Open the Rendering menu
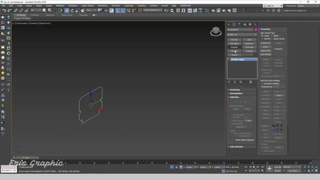Viewport: 320px width, 180px height. tap(102, 5)
